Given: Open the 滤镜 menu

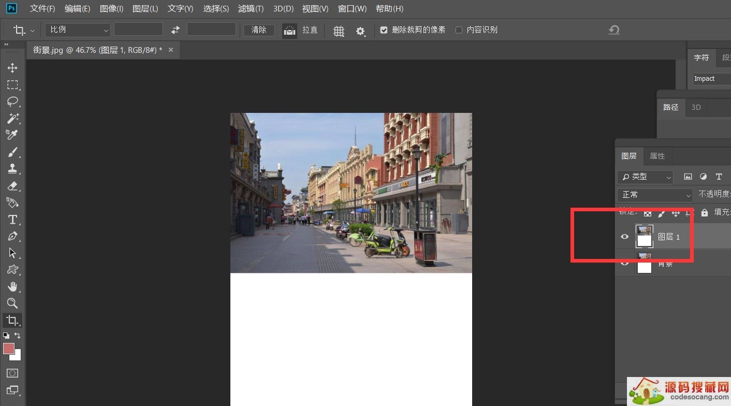Looking at the screenshot, I should tap(251, 8).
